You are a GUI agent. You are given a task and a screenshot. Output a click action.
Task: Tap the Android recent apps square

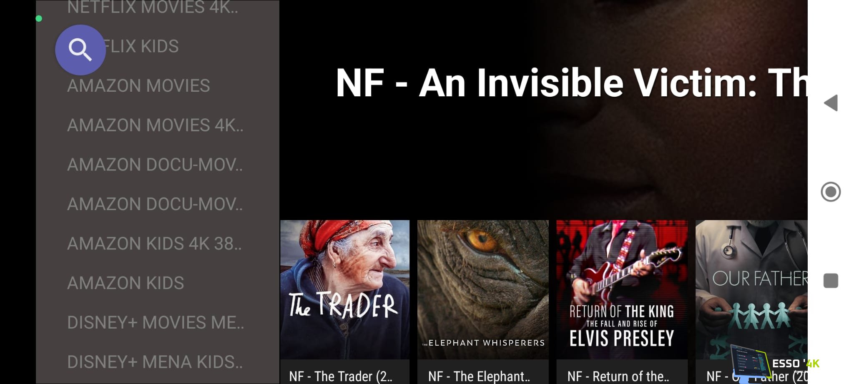pyautogui.click(x=831, y=281)
